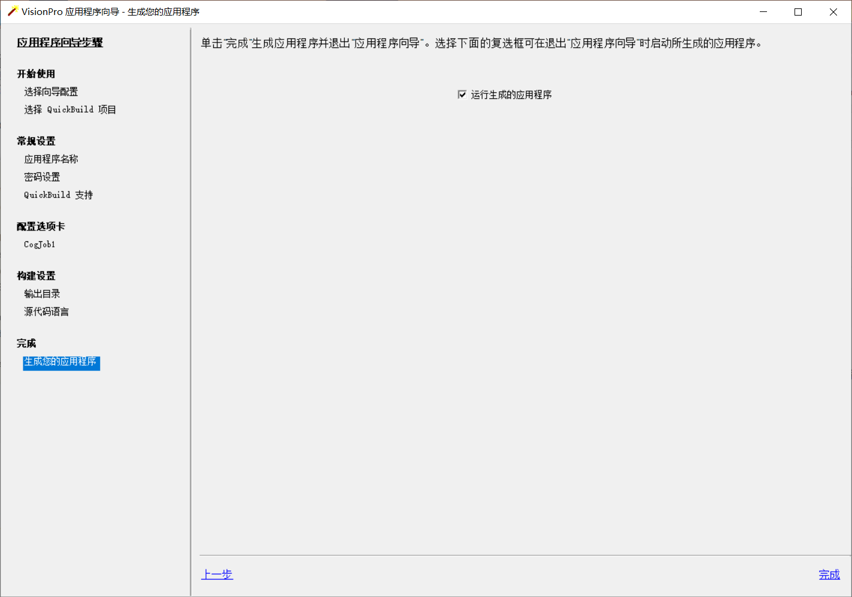Select the 生成您的应用程序 step
This screenshot has height=597, width=852.
click(x=61, y=363)
